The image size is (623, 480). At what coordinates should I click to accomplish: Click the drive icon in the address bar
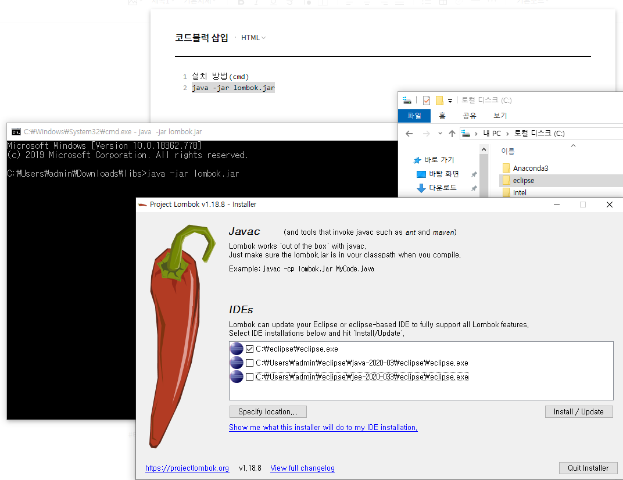(466, 134)
